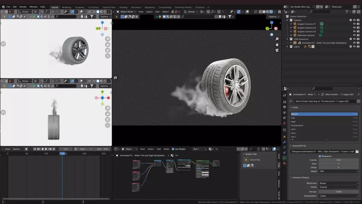Select the temperature grid row
Image resolution: width=362 pixels, height=204 pixels.
coord(325,125)
